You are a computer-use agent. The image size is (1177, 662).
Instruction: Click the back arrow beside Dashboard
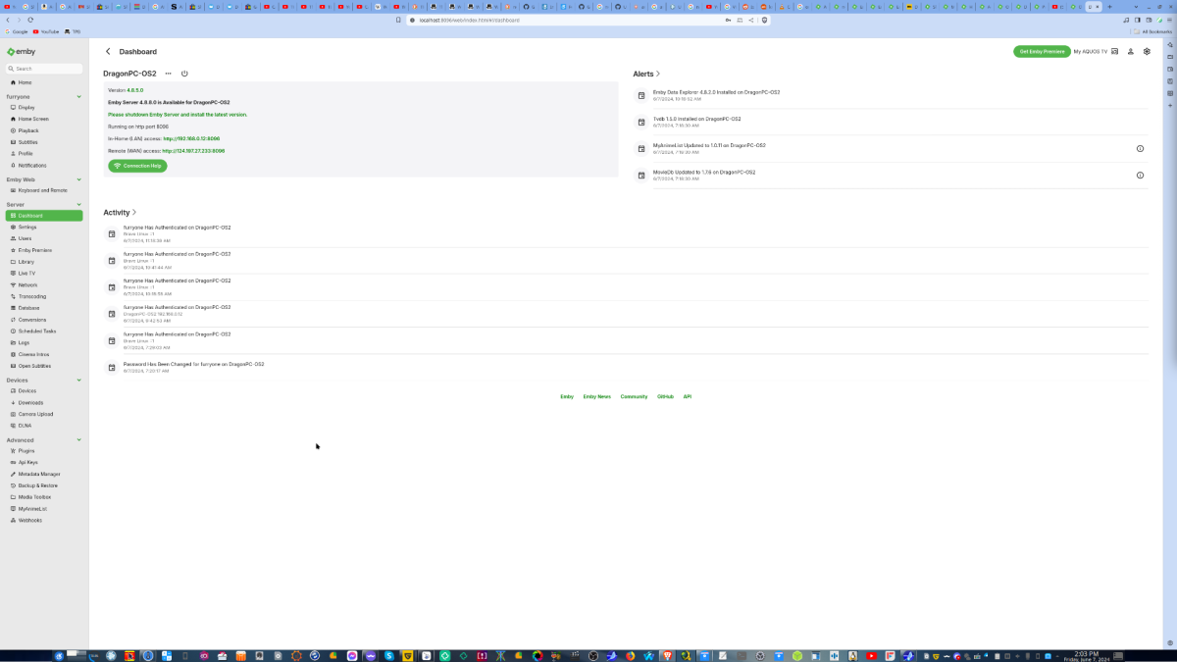point(108,51)
